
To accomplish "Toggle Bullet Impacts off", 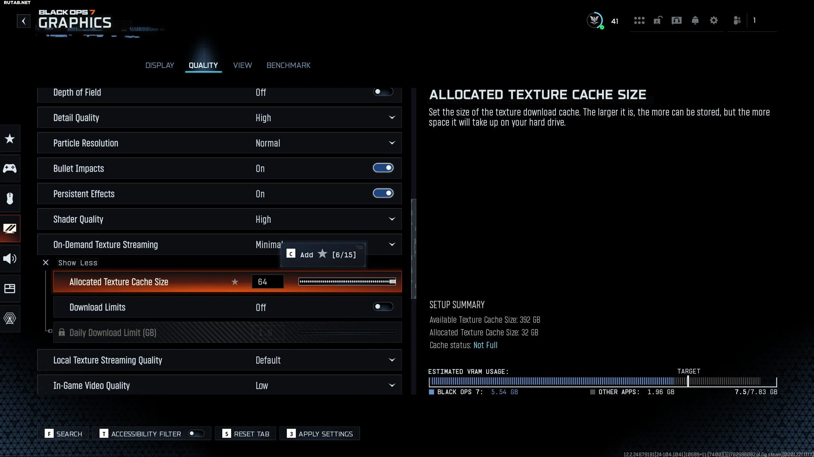I will [383, 168].
